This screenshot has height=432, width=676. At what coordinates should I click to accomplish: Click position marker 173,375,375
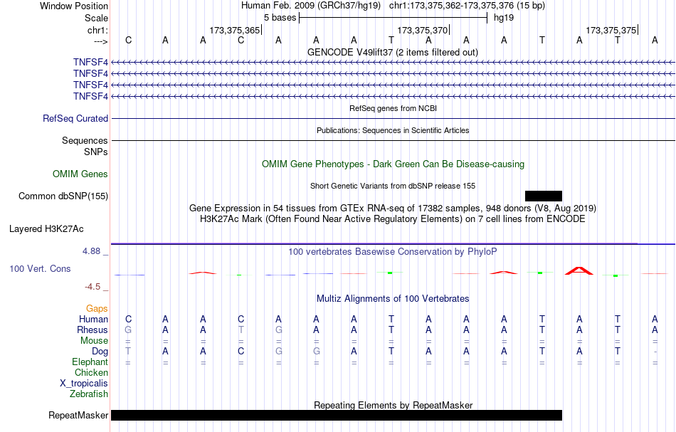coord(611,30)
